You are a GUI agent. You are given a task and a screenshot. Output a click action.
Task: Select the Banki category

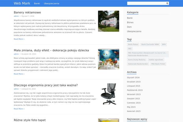[x=130, y=18]
